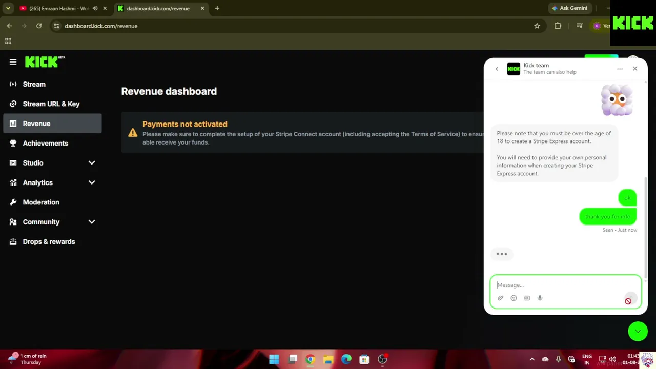Screen dimensions: 656x369
Task: Click the Community label in the sidebar
Action: [41, 222]
